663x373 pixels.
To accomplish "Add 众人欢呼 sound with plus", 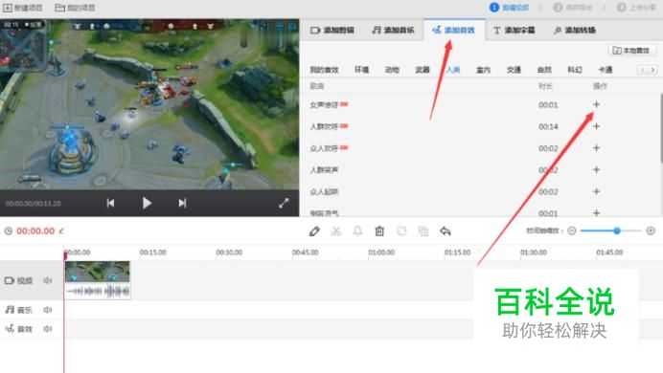I will [x=596, y=148].
